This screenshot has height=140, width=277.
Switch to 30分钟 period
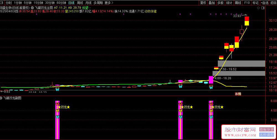[50, 3]
